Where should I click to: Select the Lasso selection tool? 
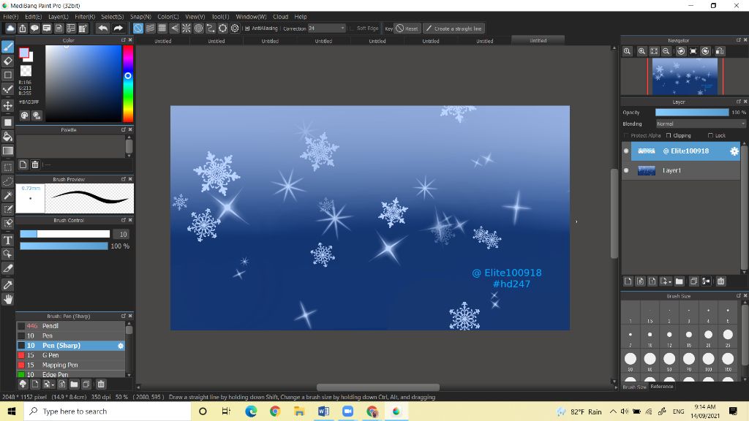(7, 182)
